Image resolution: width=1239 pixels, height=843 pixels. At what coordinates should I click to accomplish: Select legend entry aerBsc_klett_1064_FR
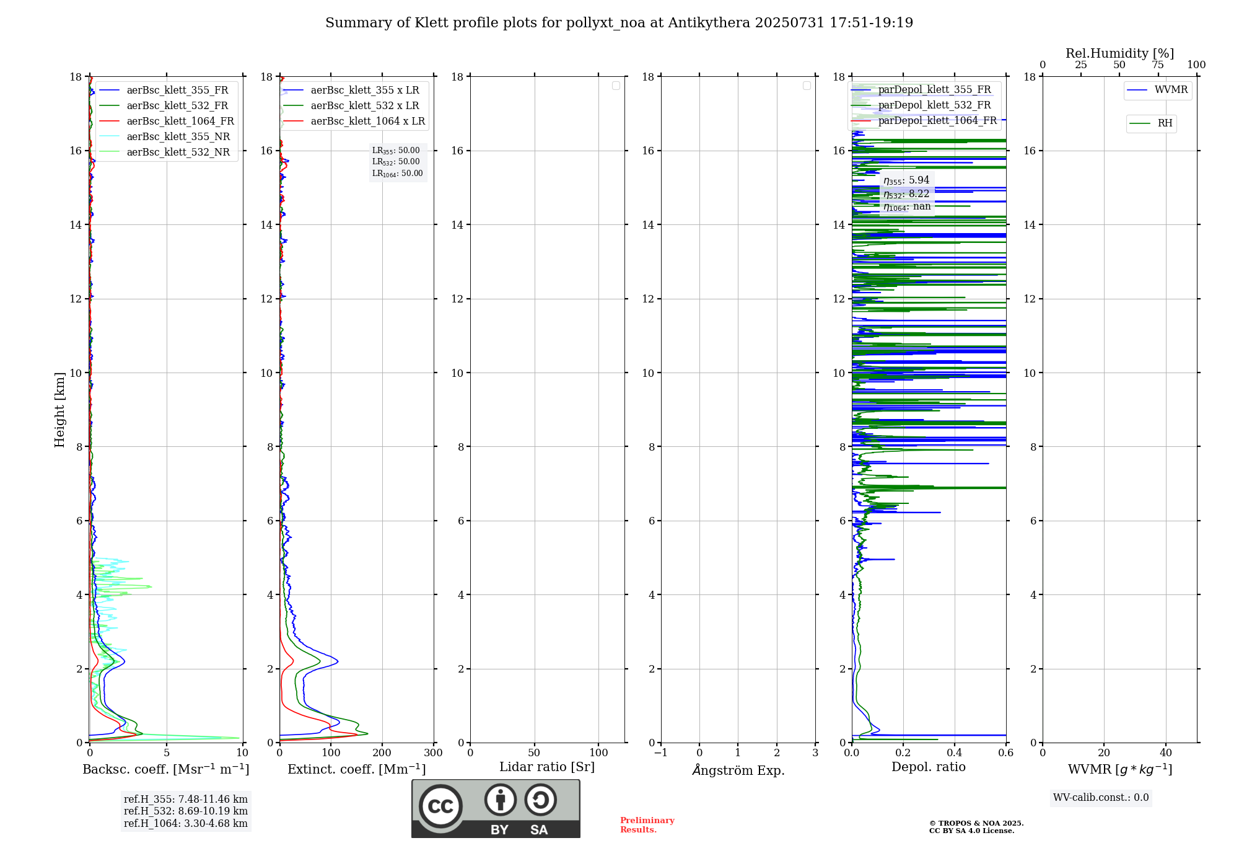[x=167, y=121]
